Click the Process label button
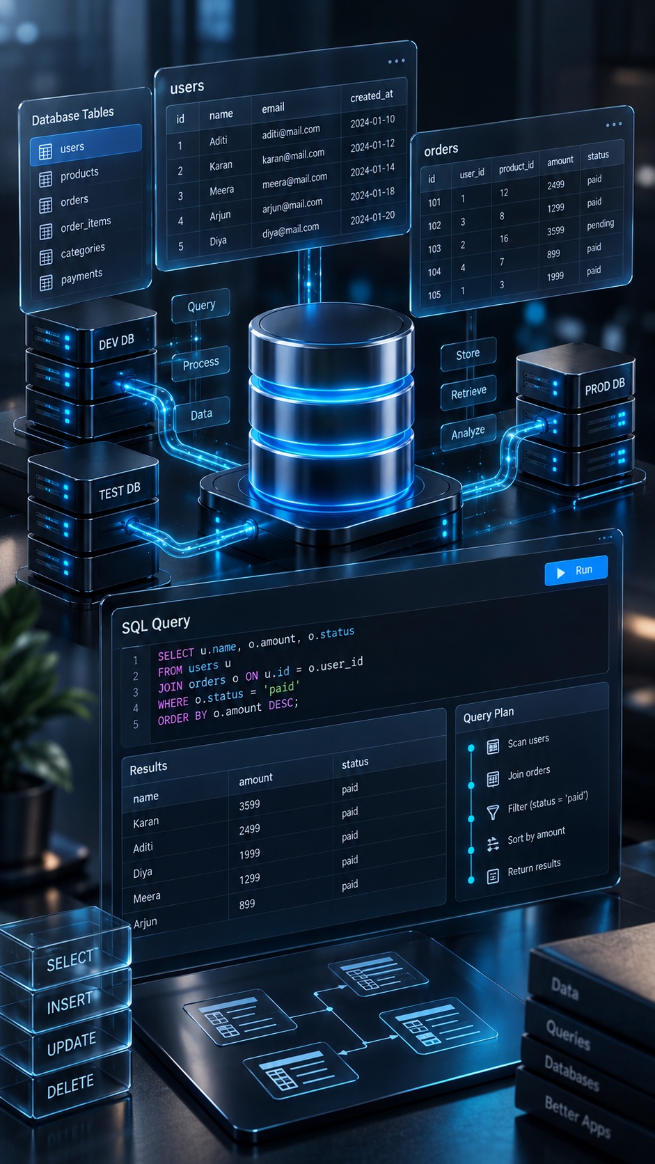 tap(200, 363)
